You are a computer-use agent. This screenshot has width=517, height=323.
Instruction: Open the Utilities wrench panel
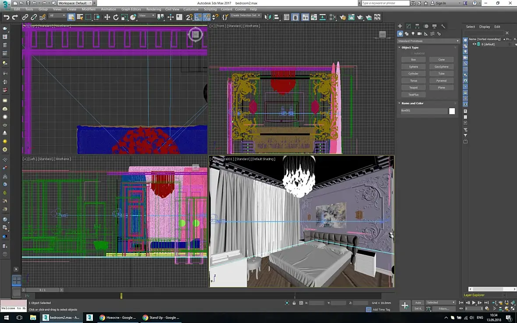[x=443, y=26]
